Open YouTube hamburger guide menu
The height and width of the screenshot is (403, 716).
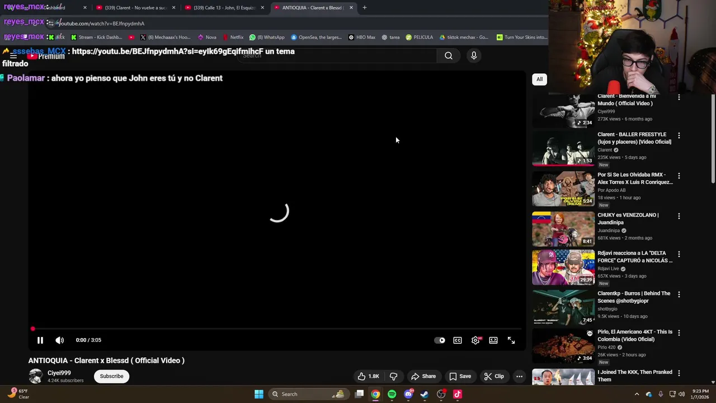pos(13,56)
